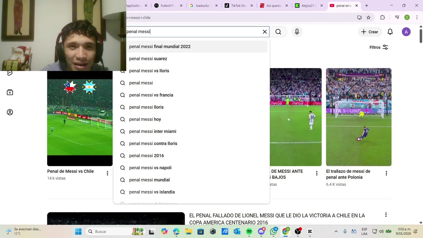Screen dimensions: 423x238
Task: Open options for 'DE MESSI ANTE BAJOS' short
Action: tap(317, 173)
